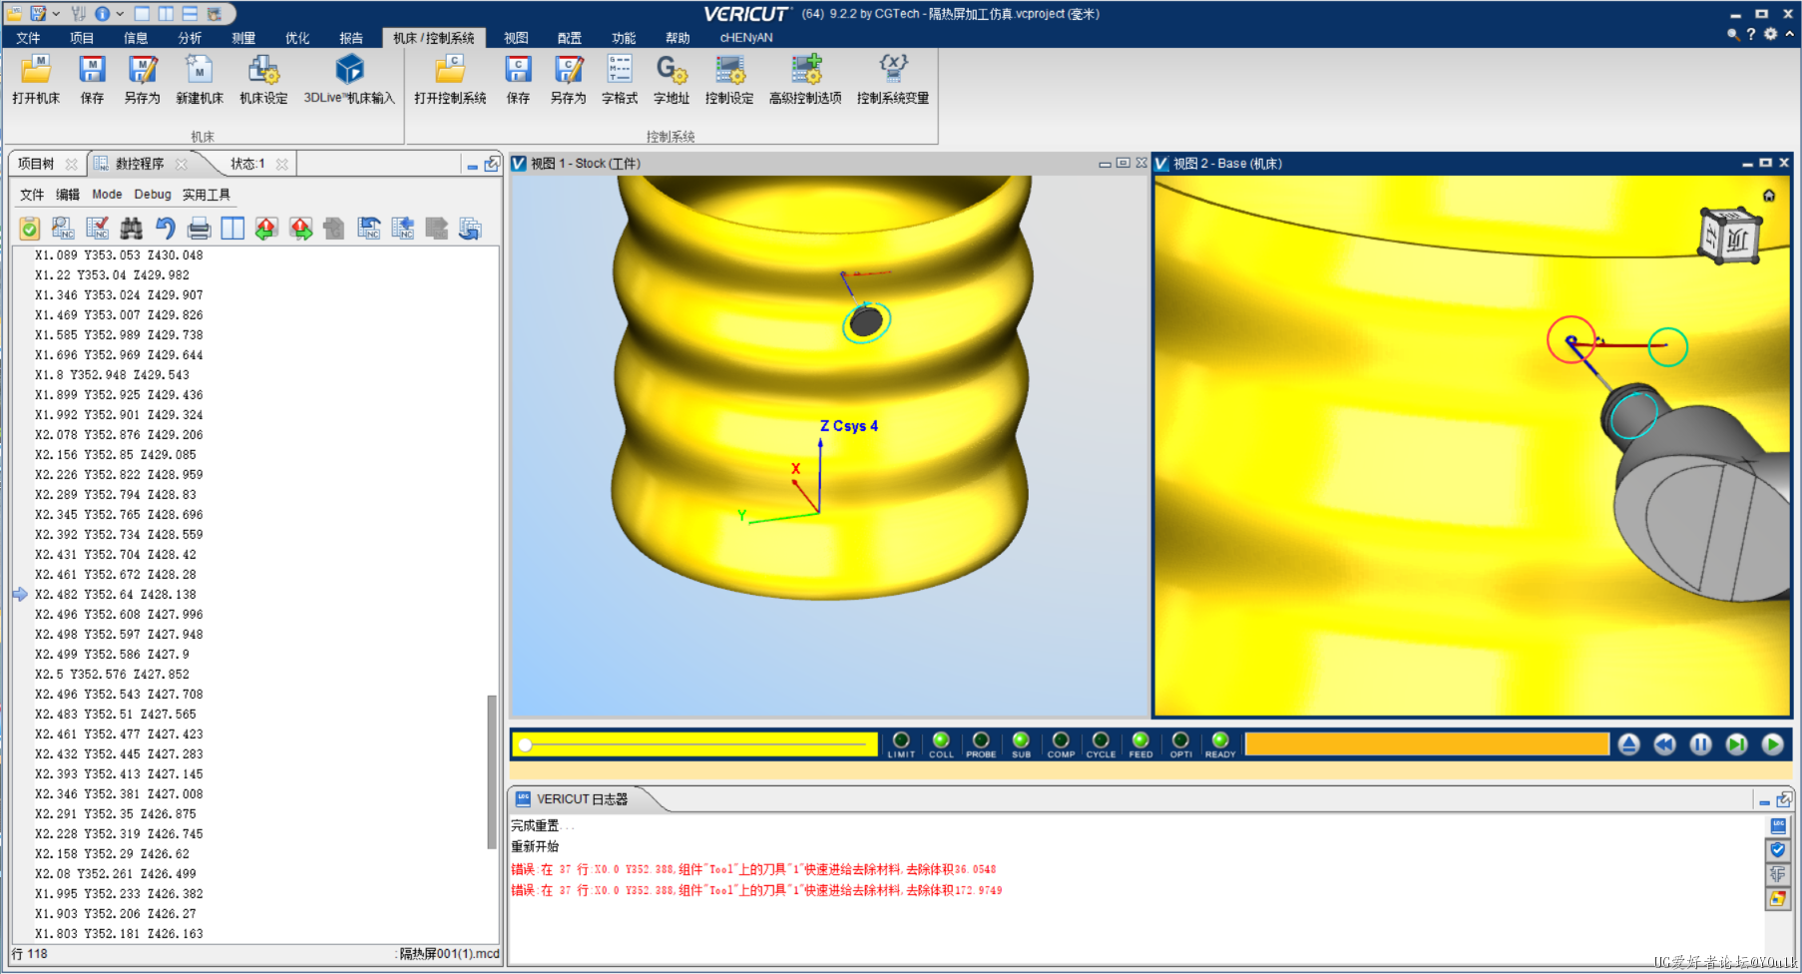Click the NC program vertical scrollbar
Viewport: 1802px width, 974px height.
492,770
